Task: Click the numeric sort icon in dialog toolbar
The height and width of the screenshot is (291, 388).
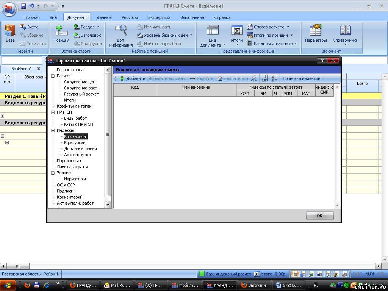Action: (265, 78)
